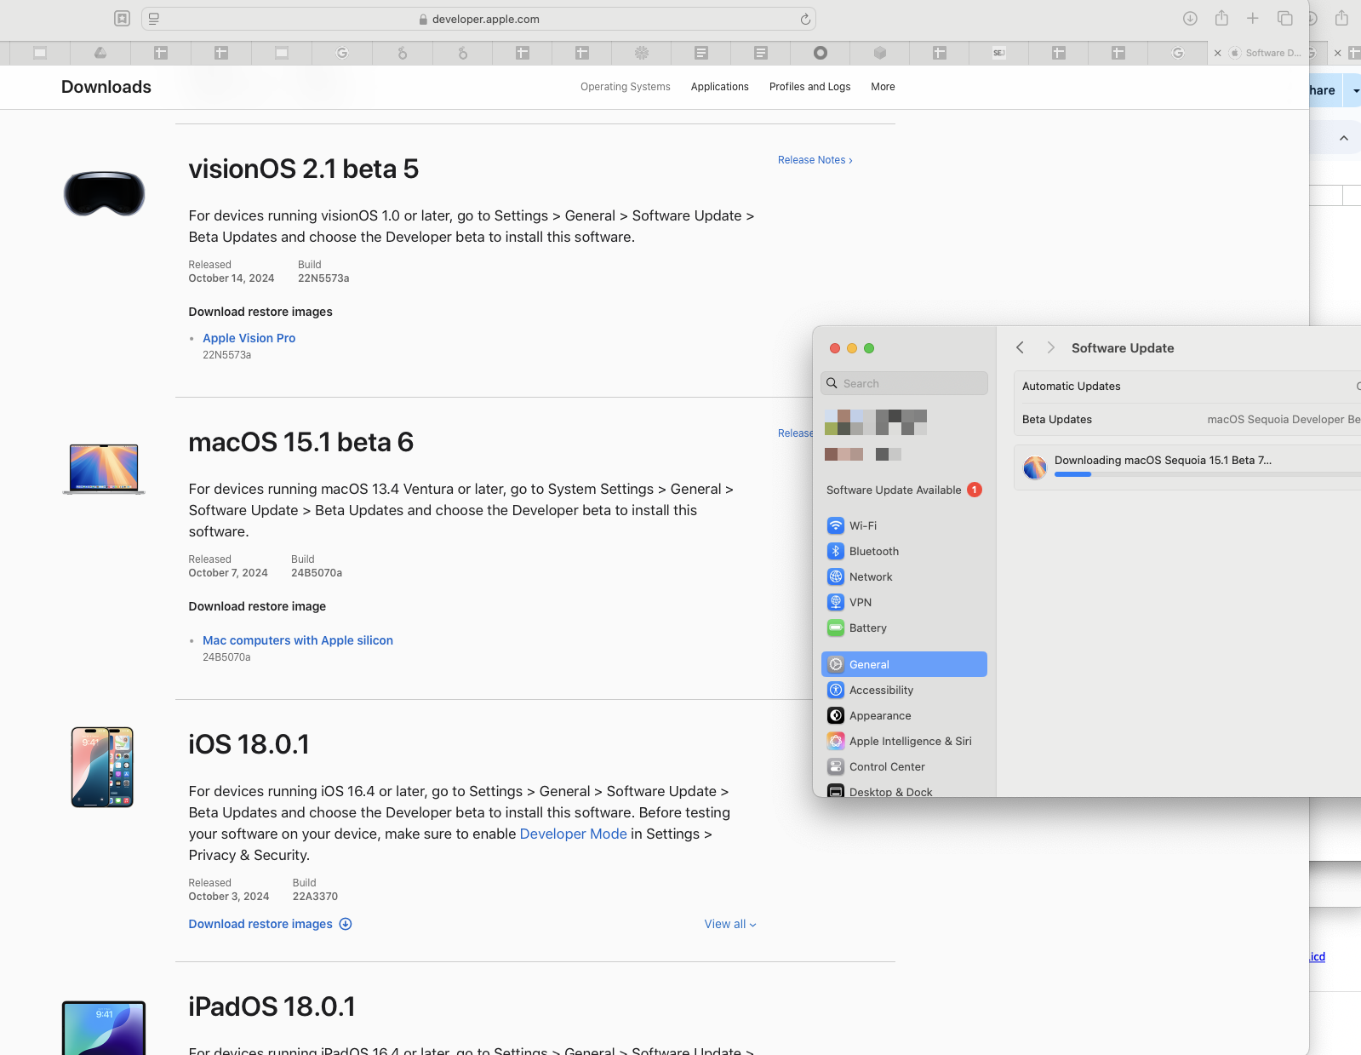1361x1055 pixels.
Task: Download the Apple Vision Pro restore image
Action: [x=249, y=338]
